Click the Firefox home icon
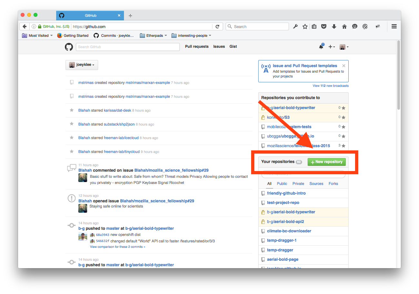This screenshot has width=419, height=294. point(344,27)
